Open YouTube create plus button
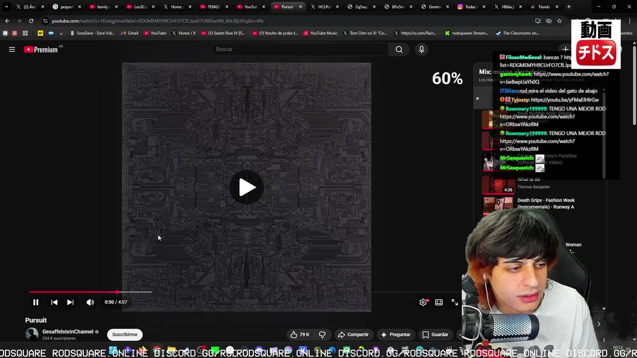 pyautogui.click(x=565, y=49)
